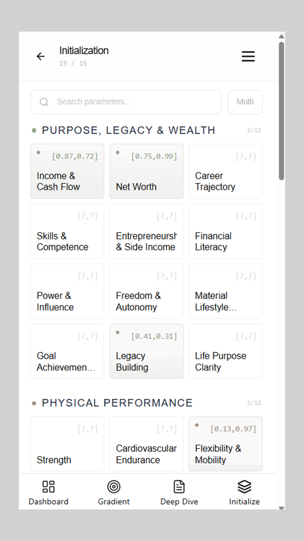Image resolution: width=304 pixels, height=541 pixels.
Task: Click the back arrow icon
Action: click(x=41, y=56)
